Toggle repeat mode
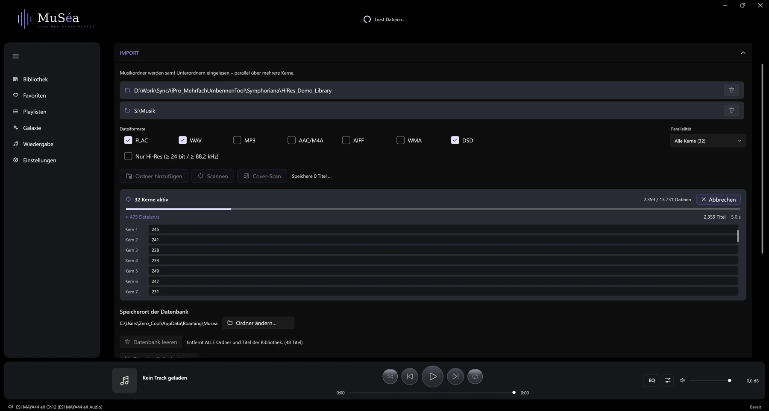769x411 pixels. click(x=475, y=376)
